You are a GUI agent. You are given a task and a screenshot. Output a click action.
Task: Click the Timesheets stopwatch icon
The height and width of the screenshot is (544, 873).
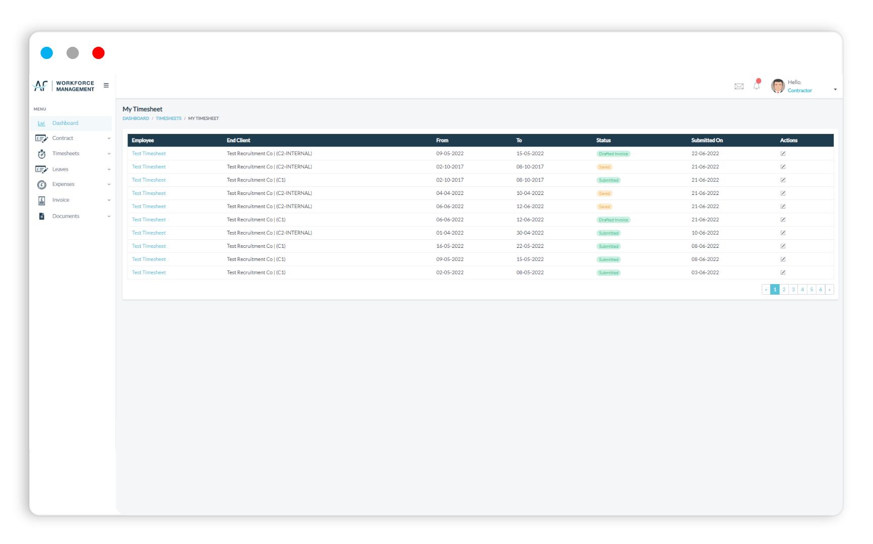[42, 154]
